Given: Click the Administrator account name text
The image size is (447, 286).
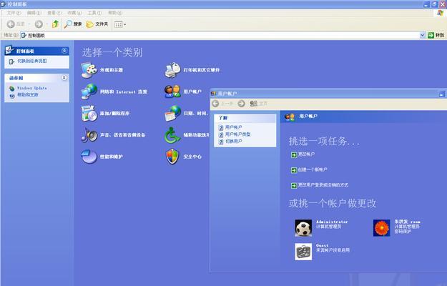Looking at the screenshot, I should point(332,222).
